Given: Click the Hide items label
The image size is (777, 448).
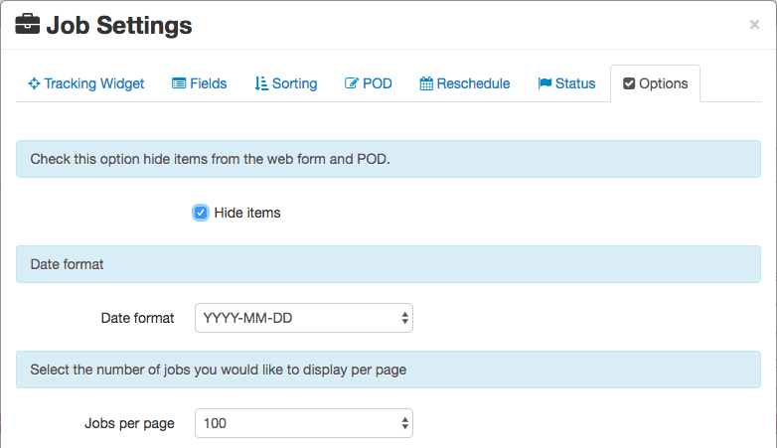Looking at the screenshot, I should (247, 213).
